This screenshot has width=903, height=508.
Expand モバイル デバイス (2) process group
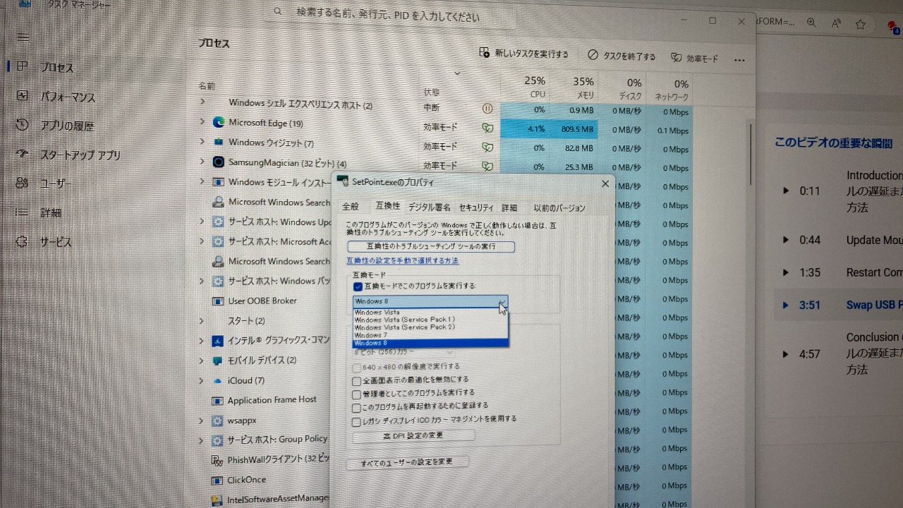pyautogui.click(x=201, y=361)
